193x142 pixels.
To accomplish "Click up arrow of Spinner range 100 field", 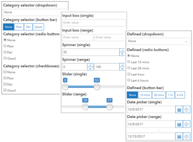I will pos(122,65).
